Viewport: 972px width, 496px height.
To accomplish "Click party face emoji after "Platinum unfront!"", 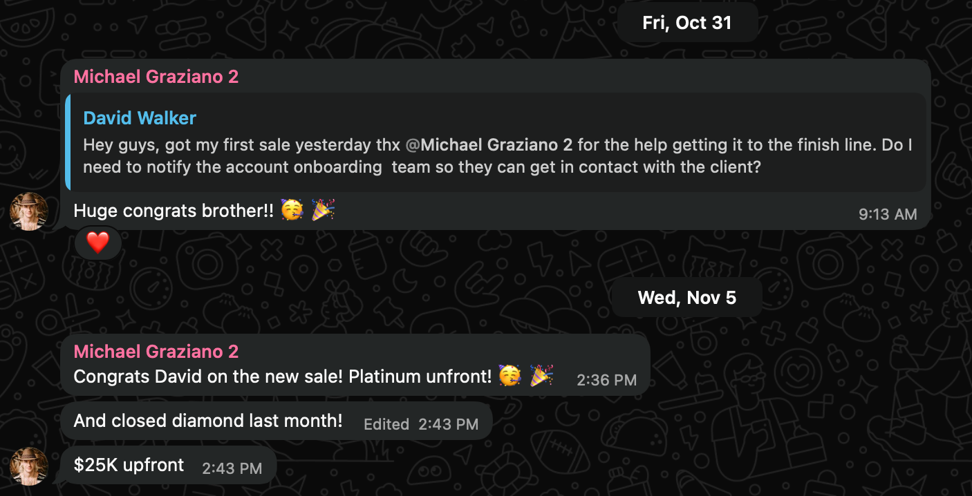I will 510,376.
